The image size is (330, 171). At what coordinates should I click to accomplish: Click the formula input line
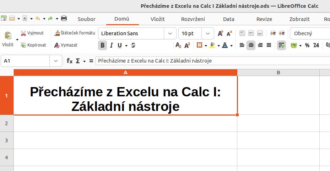pos(212,61)
